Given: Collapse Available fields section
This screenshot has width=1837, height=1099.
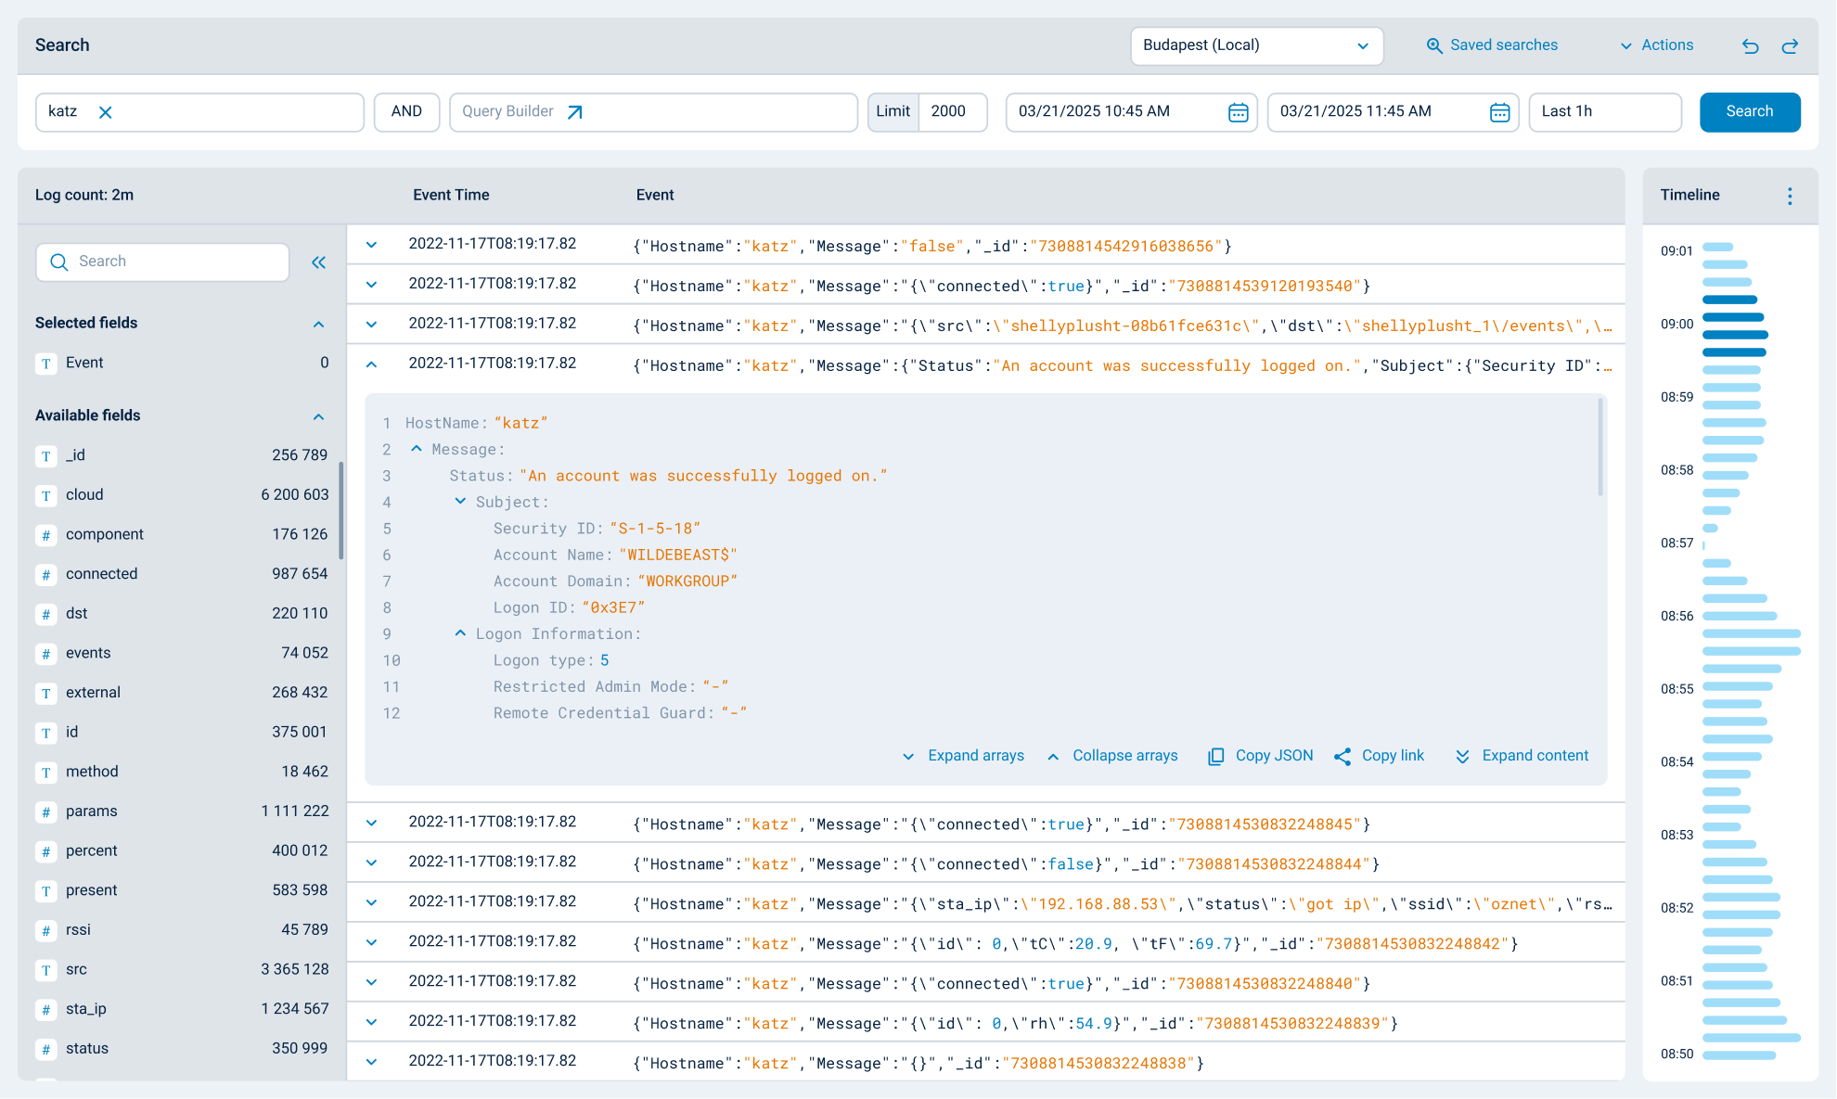Looking at the screenshot, I should click(318, 416).
